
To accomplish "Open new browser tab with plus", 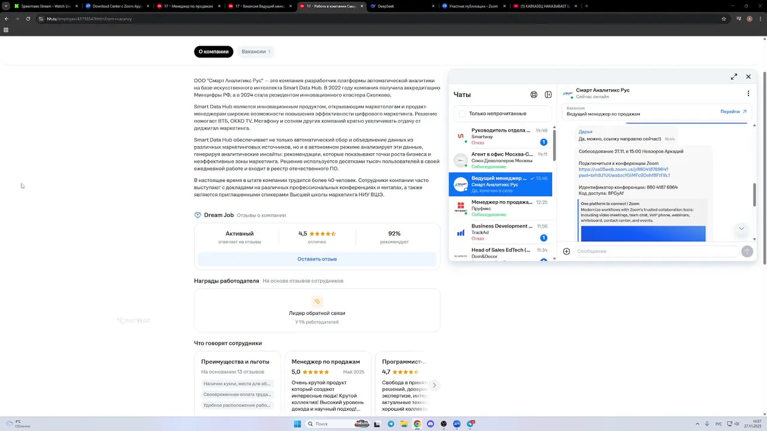I will pos(586,6).
